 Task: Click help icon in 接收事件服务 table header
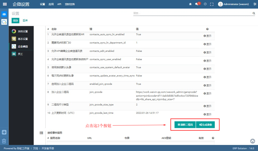coord(213,138)
